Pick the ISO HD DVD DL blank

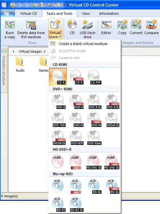(112, 162)
